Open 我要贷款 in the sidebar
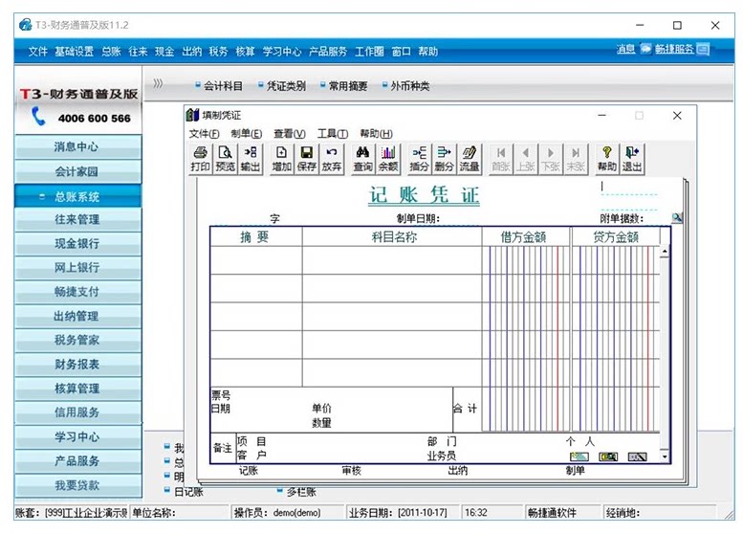The width and height of the screenshot is (743, 534). (x=77, y=485)
